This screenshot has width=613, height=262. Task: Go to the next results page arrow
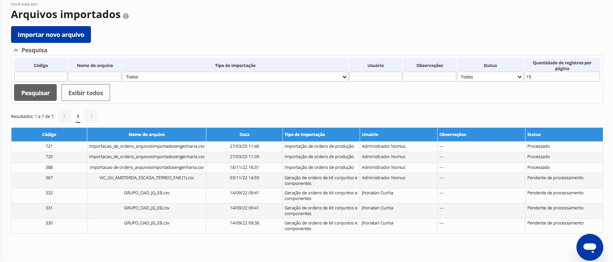(91, 116)
